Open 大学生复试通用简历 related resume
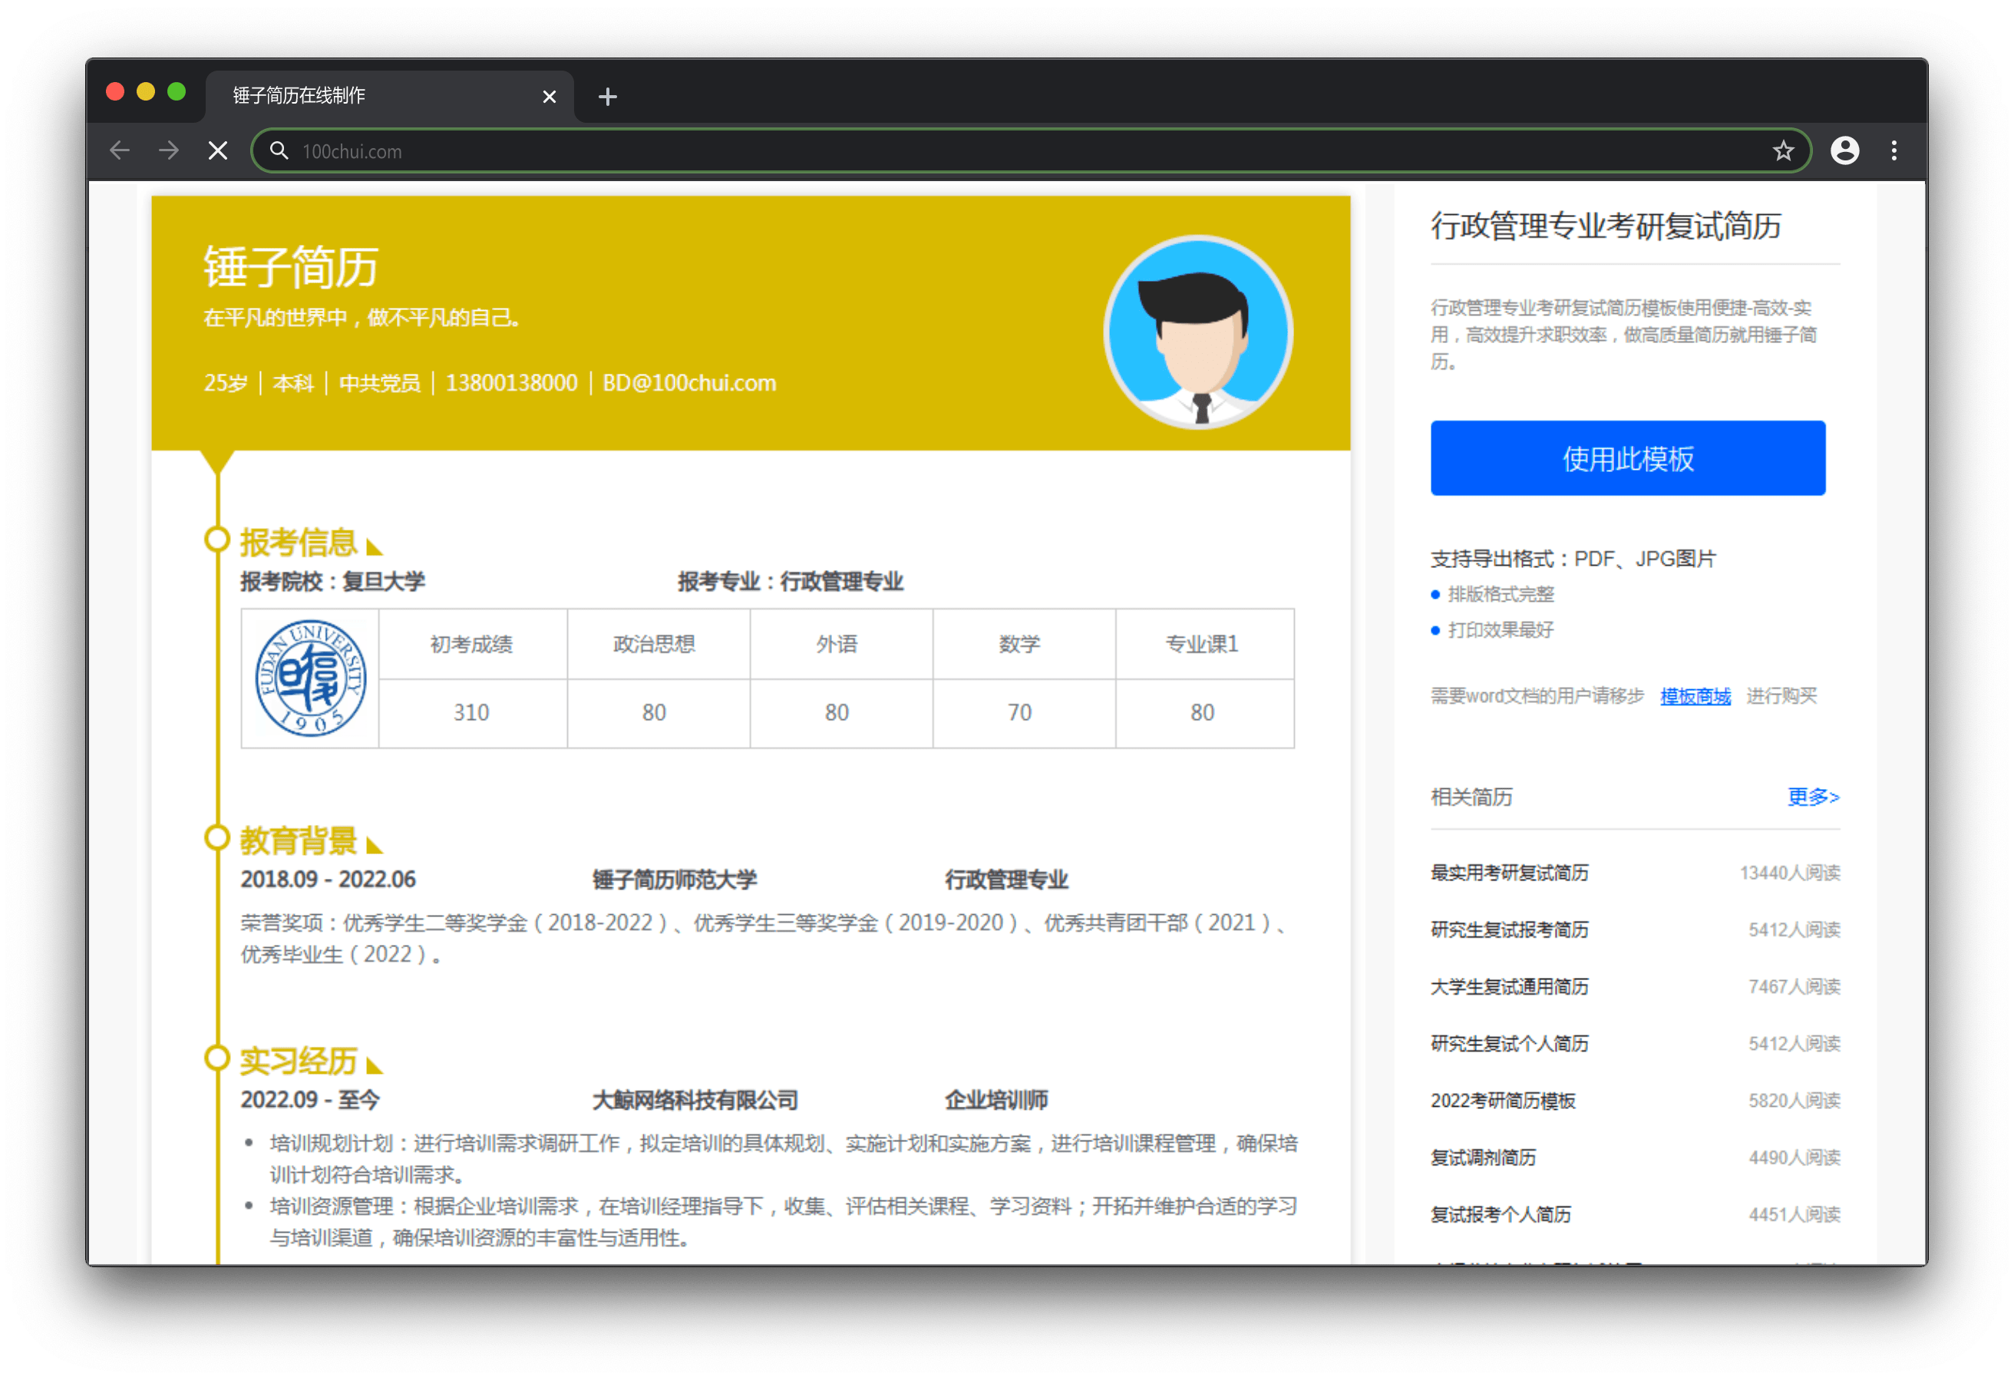The height and width of the screenshot is (1380, 2014). click(1510, 986)
